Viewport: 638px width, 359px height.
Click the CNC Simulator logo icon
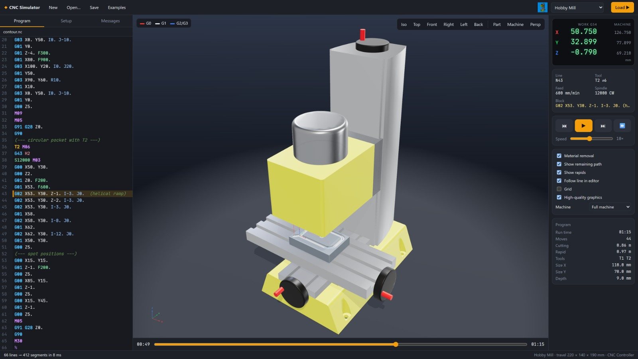coord(6,8)
